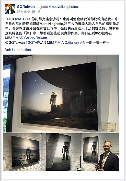
Task: Open the GQ Taiwan page name link
Action: (26, 7)
